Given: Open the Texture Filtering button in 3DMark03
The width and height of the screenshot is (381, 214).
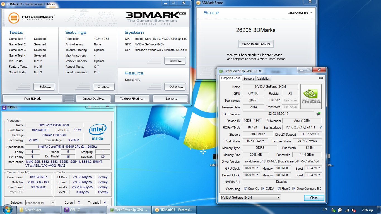Looking at the screenshot, I should tap(132, 99).
